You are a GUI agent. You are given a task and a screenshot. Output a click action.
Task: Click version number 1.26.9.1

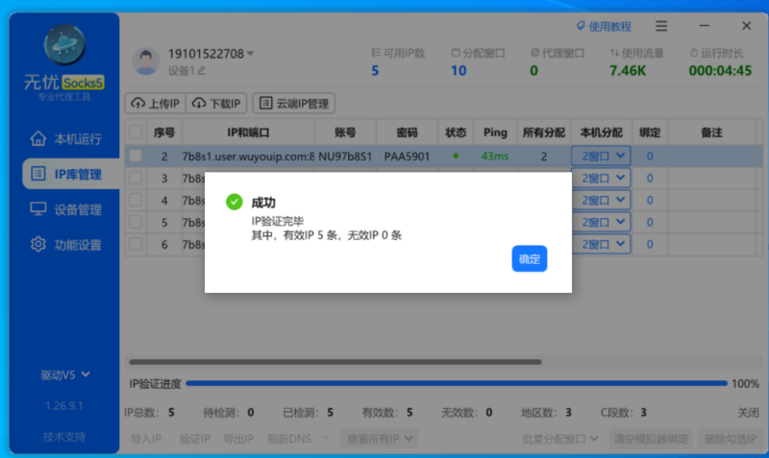64,405
